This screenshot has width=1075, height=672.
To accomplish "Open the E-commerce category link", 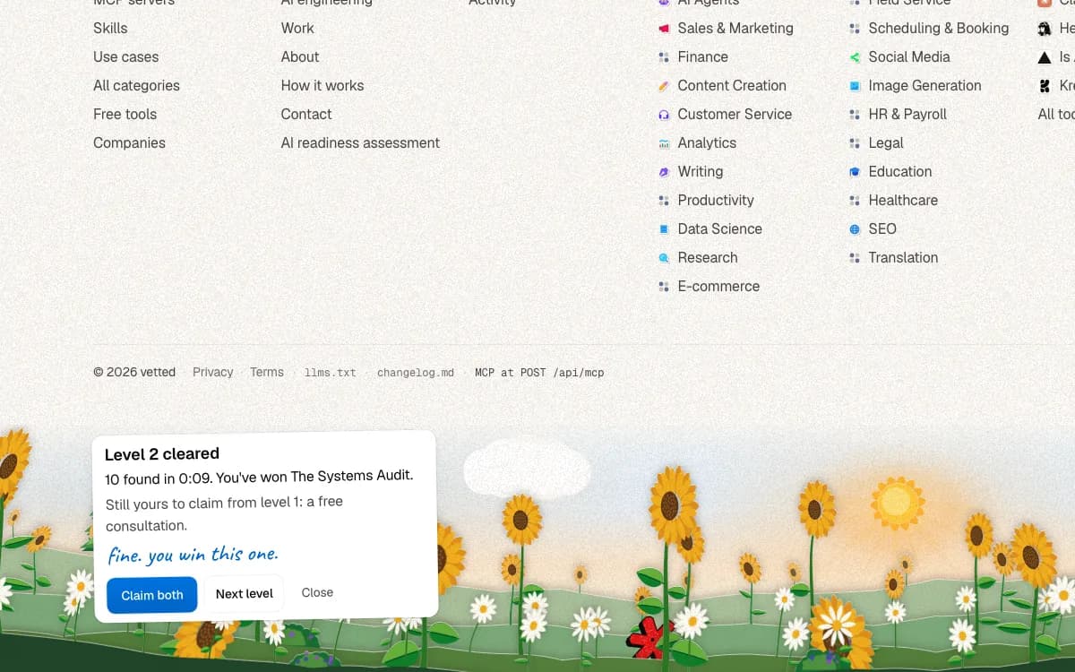I will [x=718, y=287].
